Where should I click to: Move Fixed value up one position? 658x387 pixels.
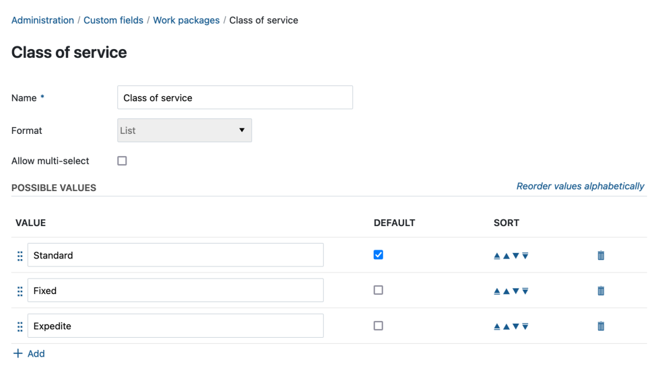(506, 291)
